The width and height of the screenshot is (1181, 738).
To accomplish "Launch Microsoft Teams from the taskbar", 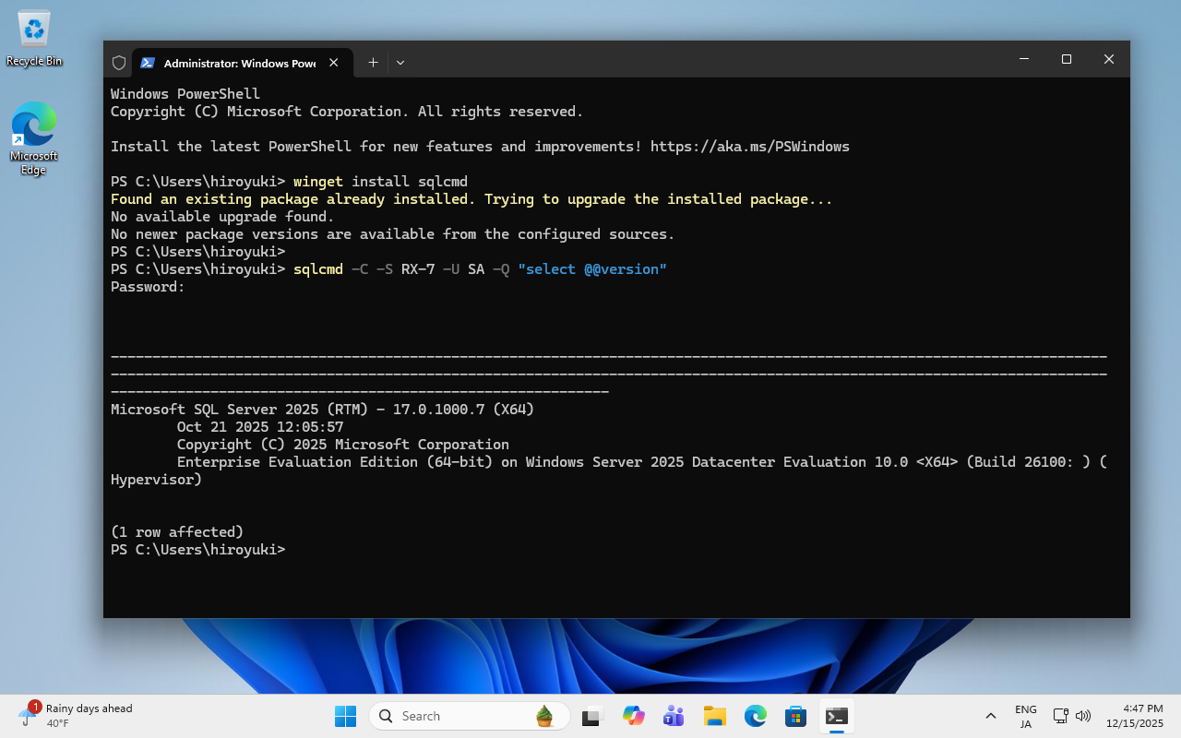I will click(674, 716).
